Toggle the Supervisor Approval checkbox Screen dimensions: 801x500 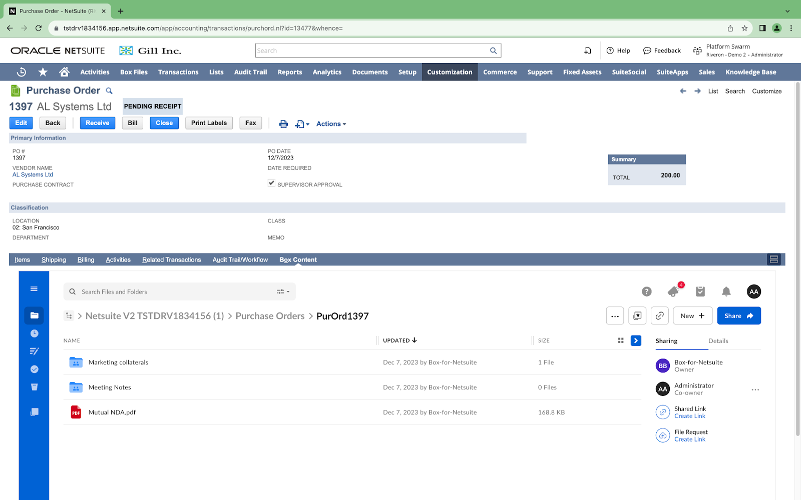pyautogui.click(x=271, y=183)
